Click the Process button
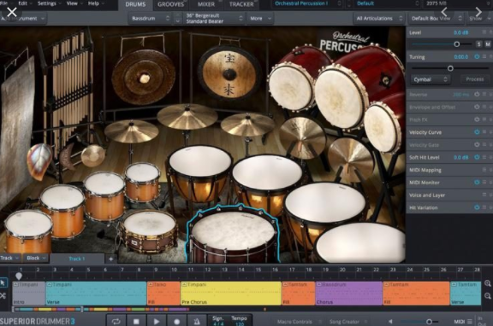The height and width of the screenshot is (326, 493). click(475, 79)
